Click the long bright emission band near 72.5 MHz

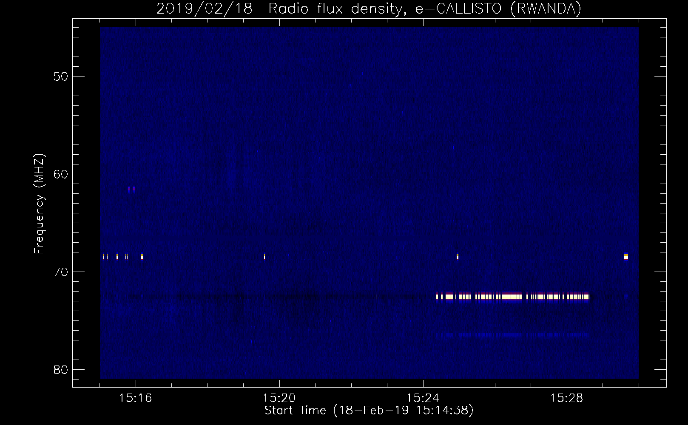512,296
